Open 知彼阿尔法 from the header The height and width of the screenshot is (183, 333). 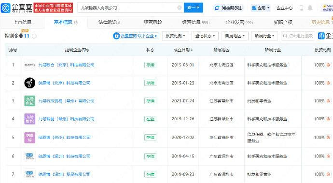[x=228, y=8]
